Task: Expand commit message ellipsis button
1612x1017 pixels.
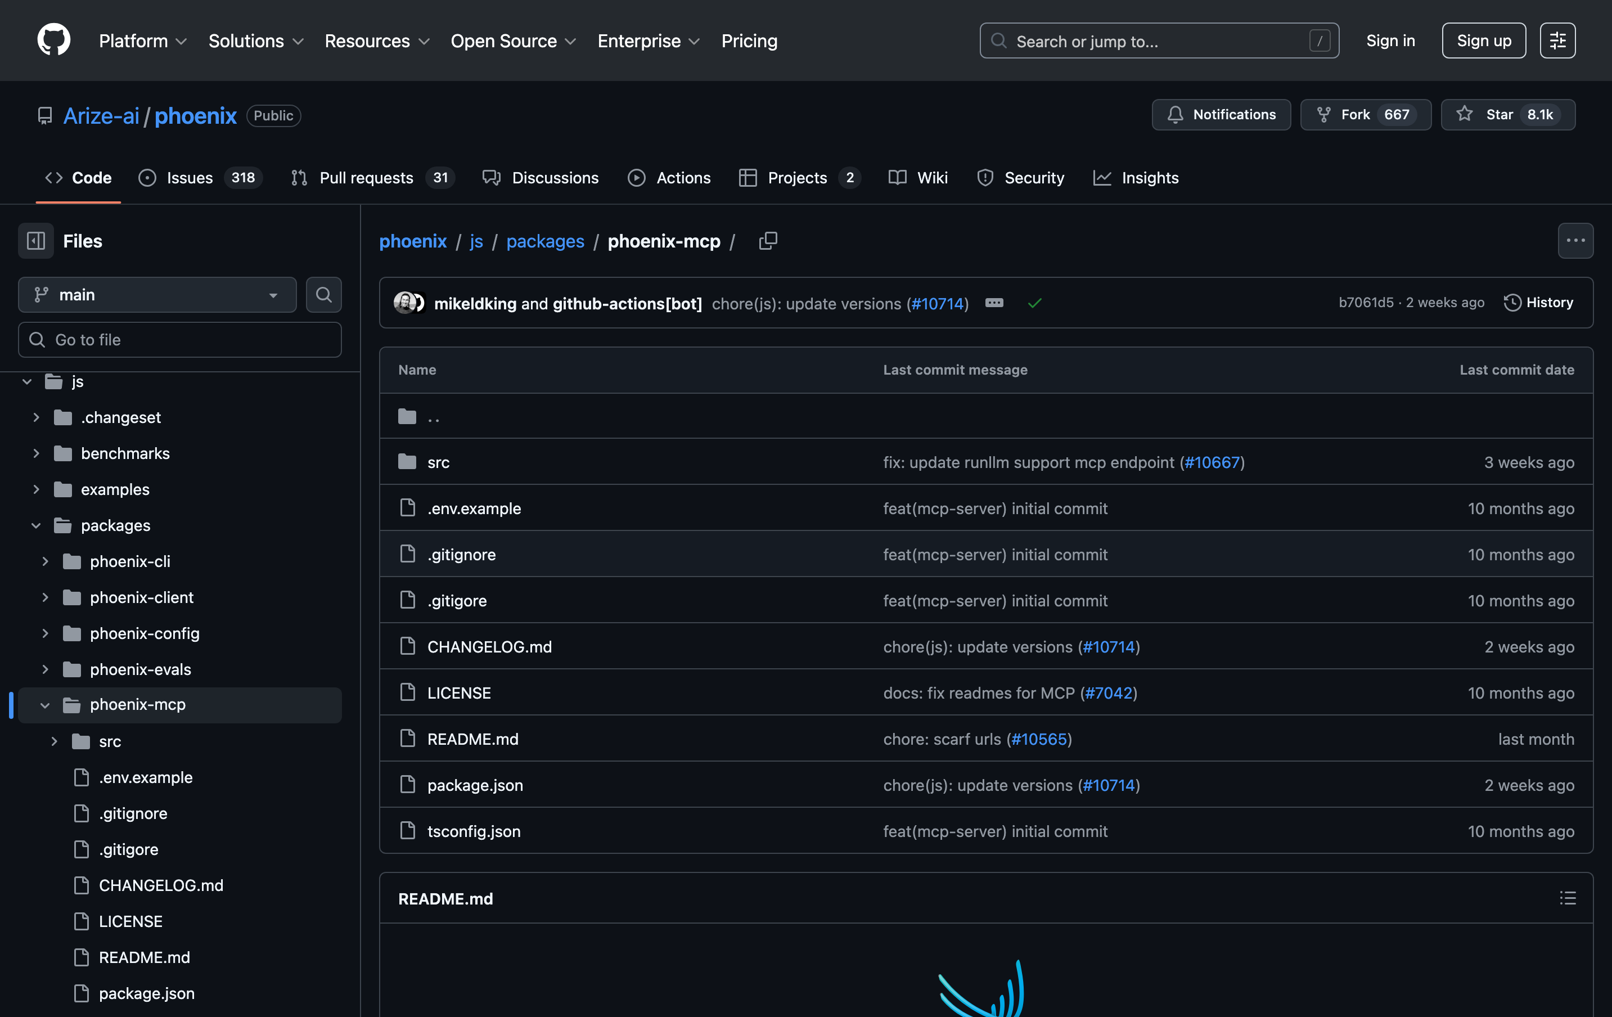Action: (x=994, y=303)
